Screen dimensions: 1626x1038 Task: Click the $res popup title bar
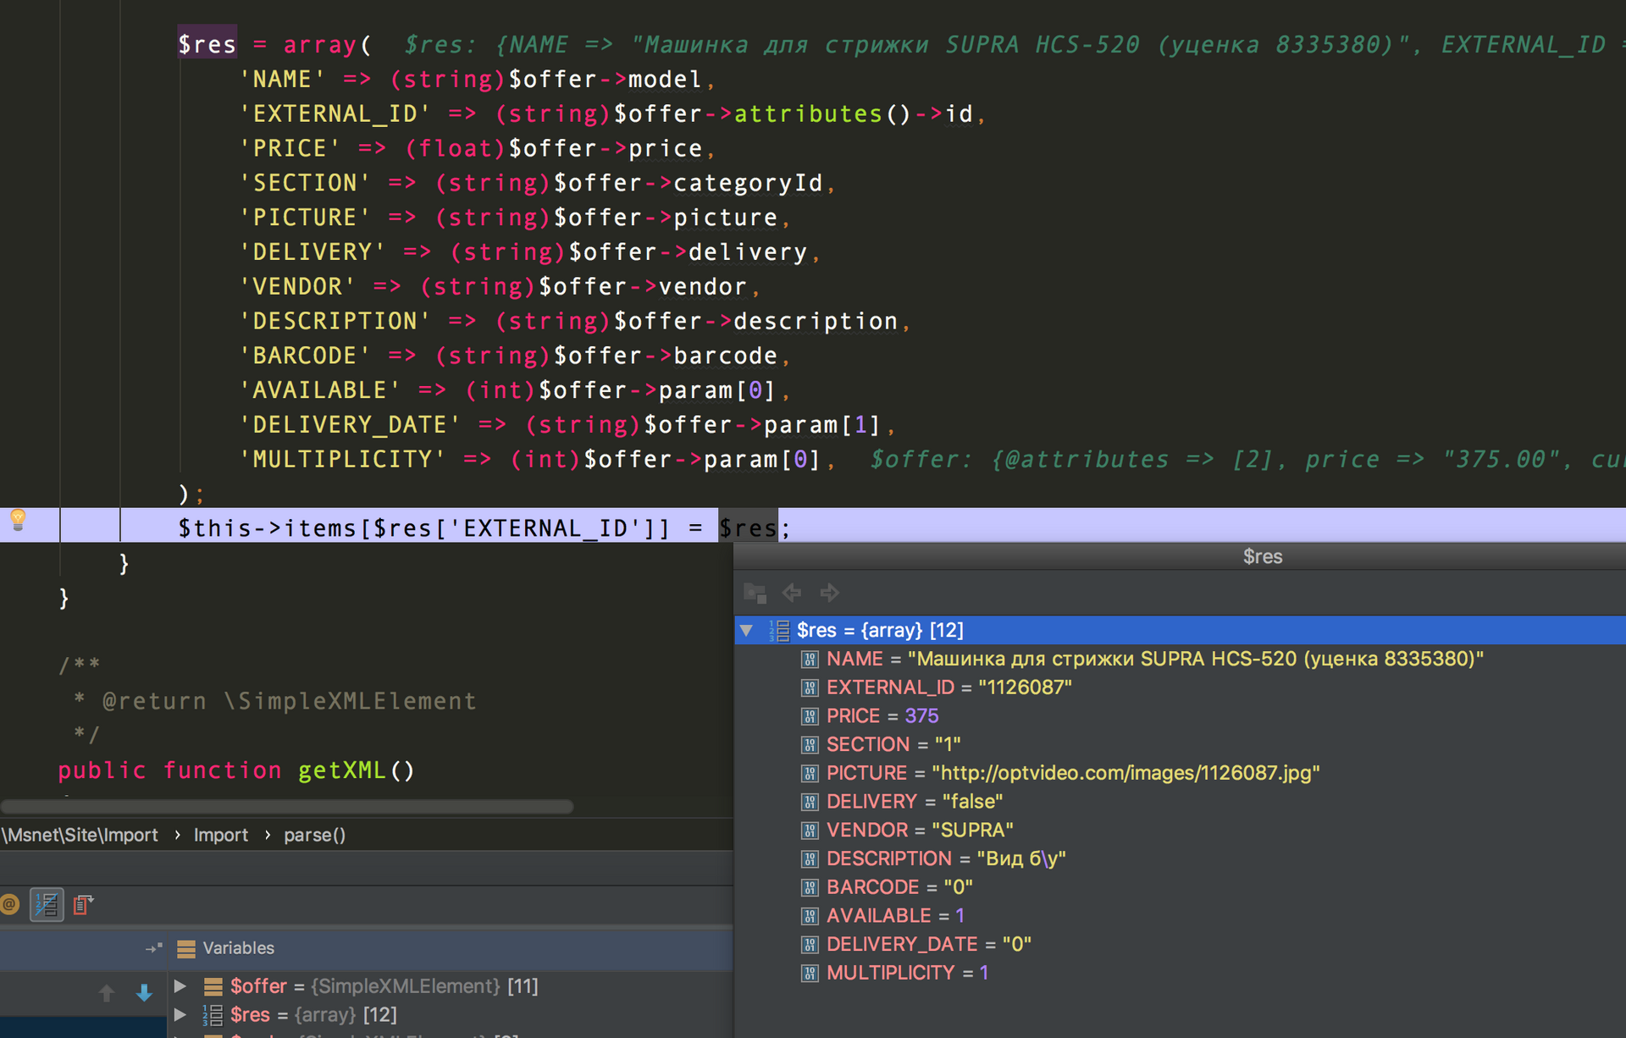(1180, 556)
